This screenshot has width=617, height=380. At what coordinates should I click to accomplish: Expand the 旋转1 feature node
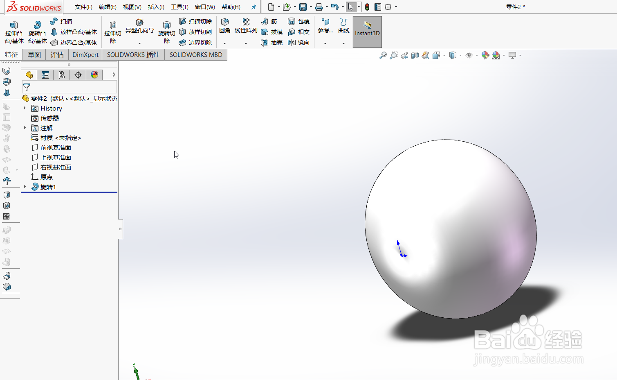coord(25,187)
